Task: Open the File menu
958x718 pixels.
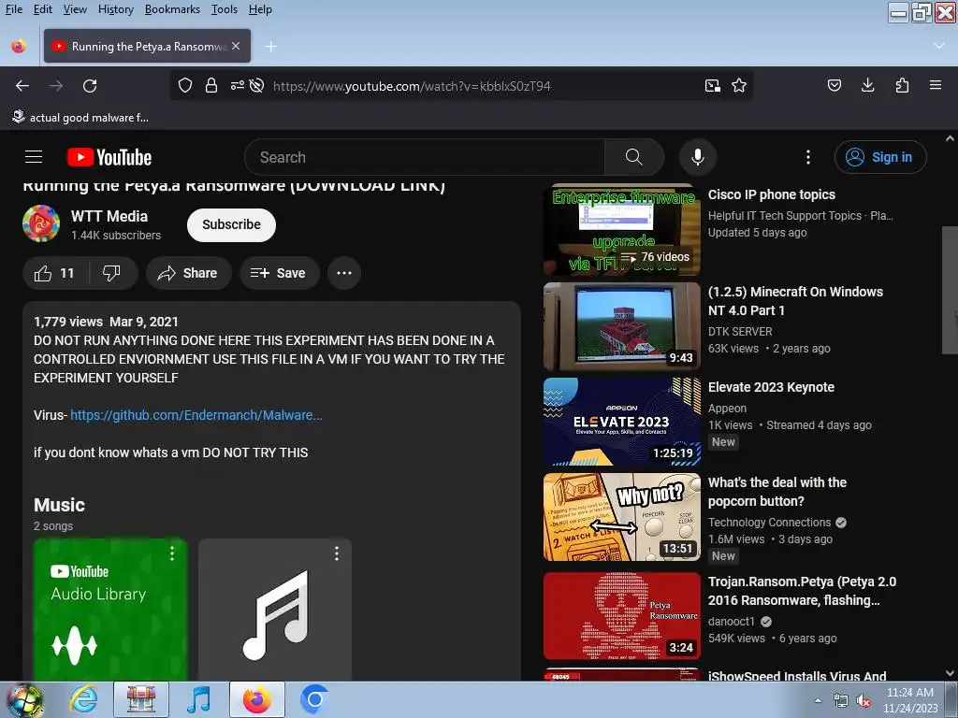Action: 13,9
